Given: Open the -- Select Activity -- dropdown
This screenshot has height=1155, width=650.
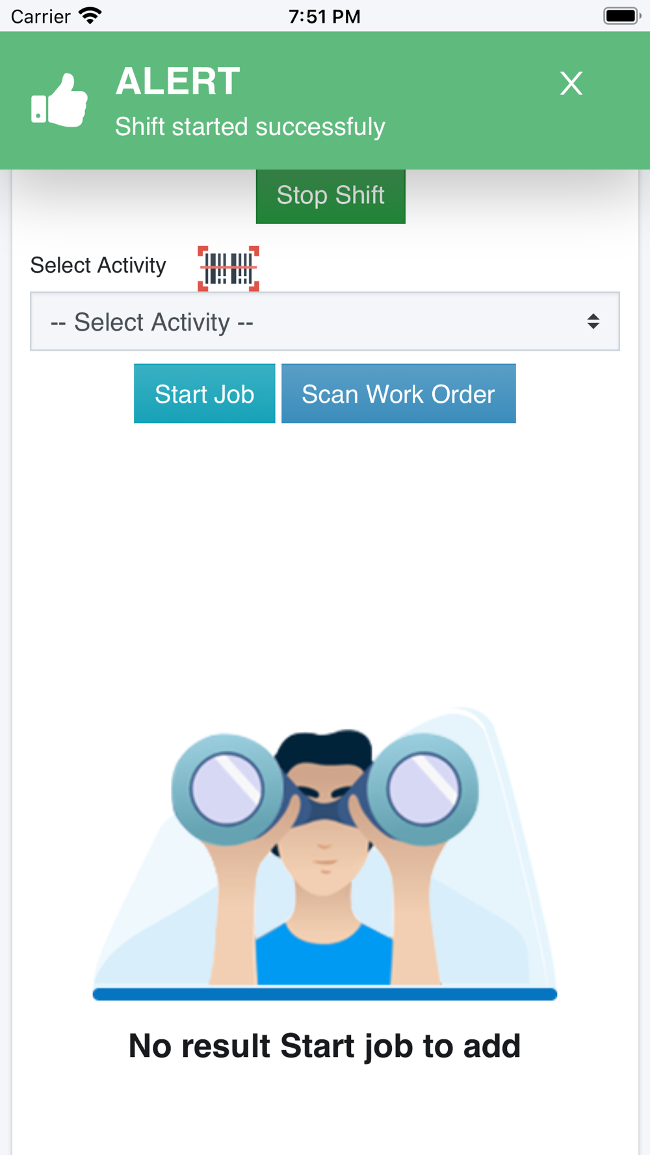Looking at the screenshot, I should click(325, 322).
